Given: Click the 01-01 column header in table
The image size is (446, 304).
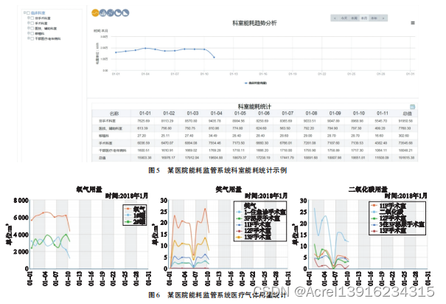Looking at the screenshot, I should (x=145, y=114).
